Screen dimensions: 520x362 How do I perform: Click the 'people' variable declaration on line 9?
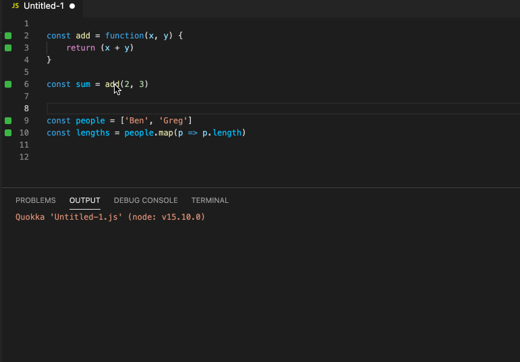pyautogui.click(x=90, y=121)
